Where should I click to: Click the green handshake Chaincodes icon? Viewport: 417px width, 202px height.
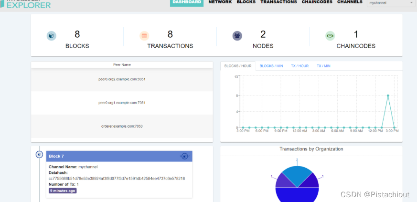(x=330, y=36)
